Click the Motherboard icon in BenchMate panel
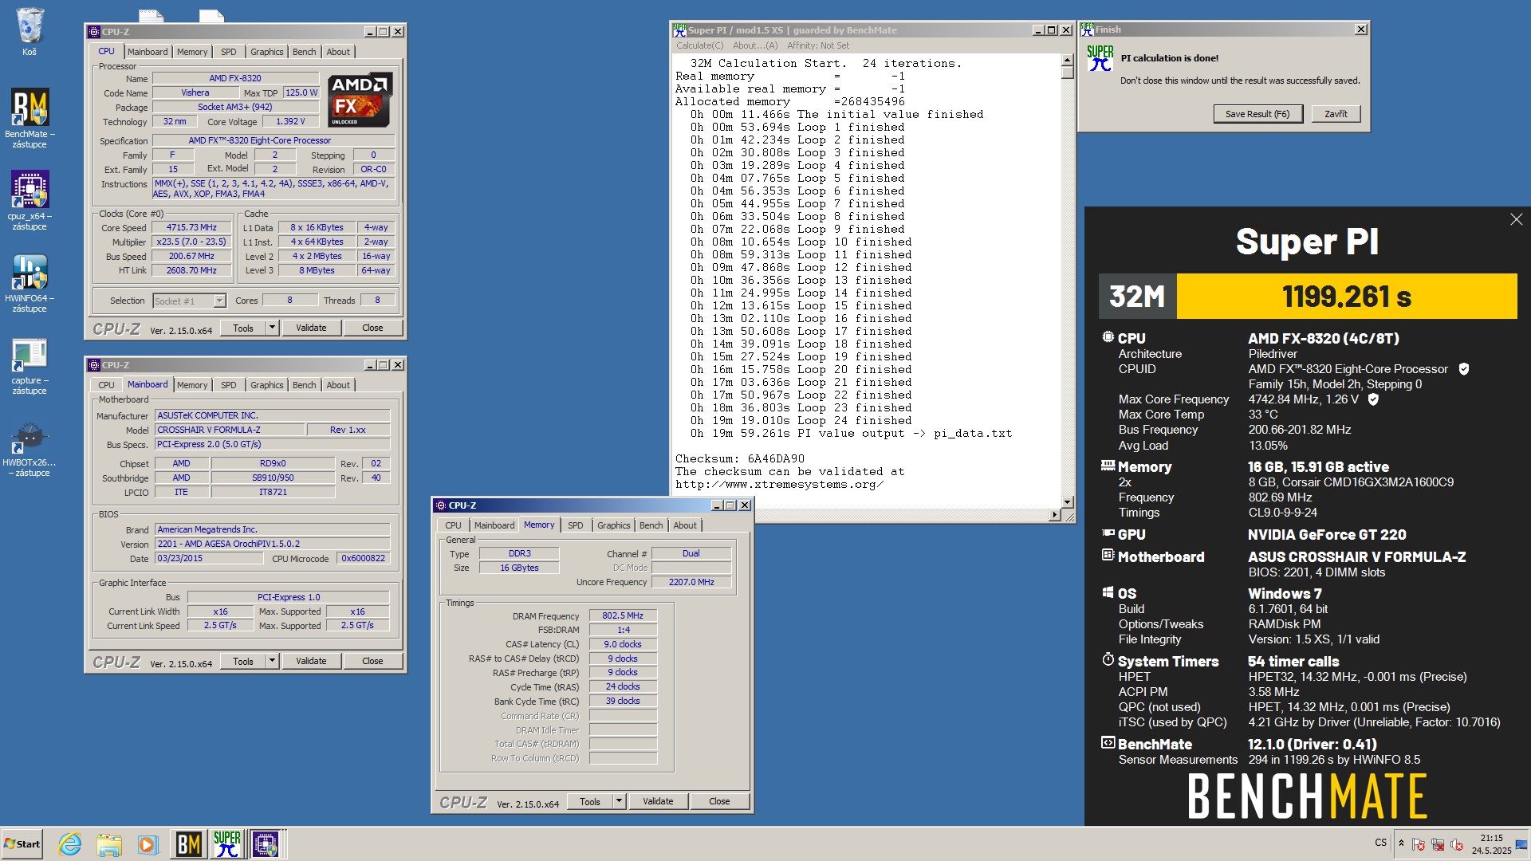This screenshot has width=1531, height=861. click(1108, 555)
